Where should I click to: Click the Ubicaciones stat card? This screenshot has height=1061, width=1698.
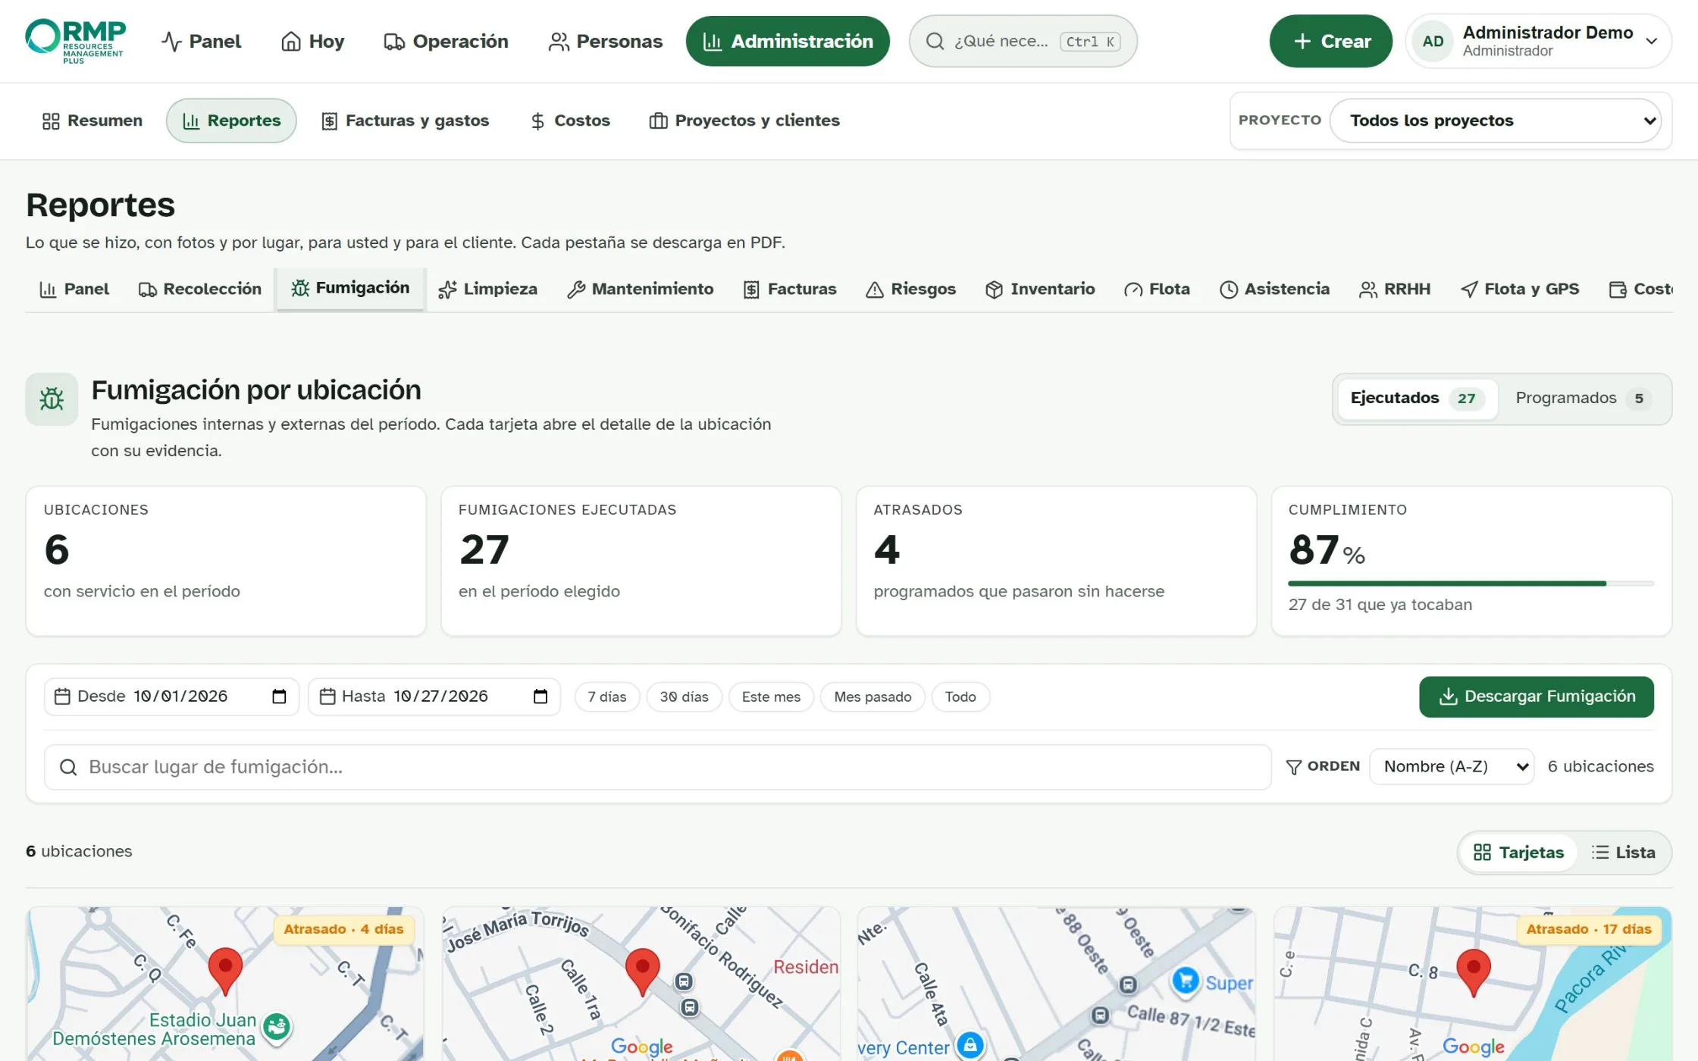pyautogui.click(x=226, y=561)
